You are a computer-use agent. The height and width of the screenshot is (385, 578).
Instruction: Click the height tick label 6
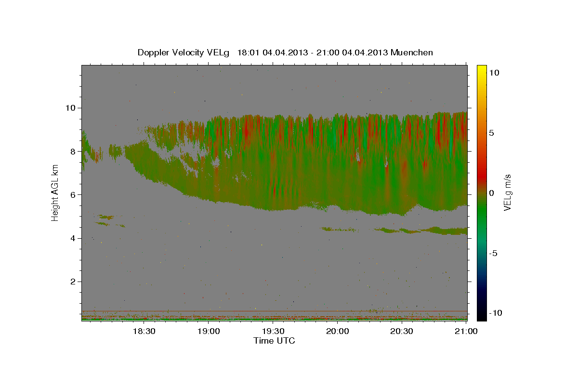pyautogui.click(x=73, y=194)
